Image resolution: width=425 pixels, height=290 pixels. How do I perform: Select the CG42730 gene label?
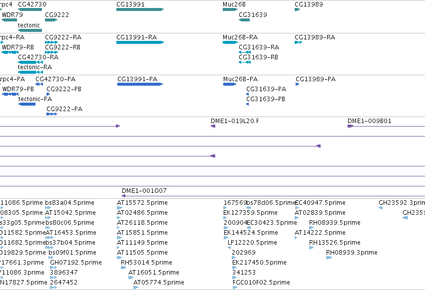tap(32, 4)
